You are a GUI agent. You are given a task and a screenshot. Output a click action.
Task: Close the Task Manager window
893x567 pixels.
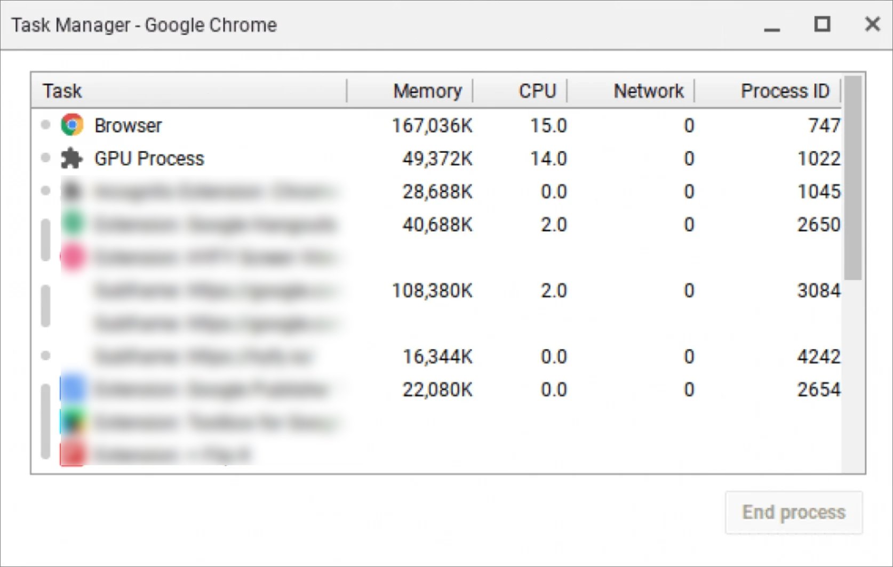[872, 24]
